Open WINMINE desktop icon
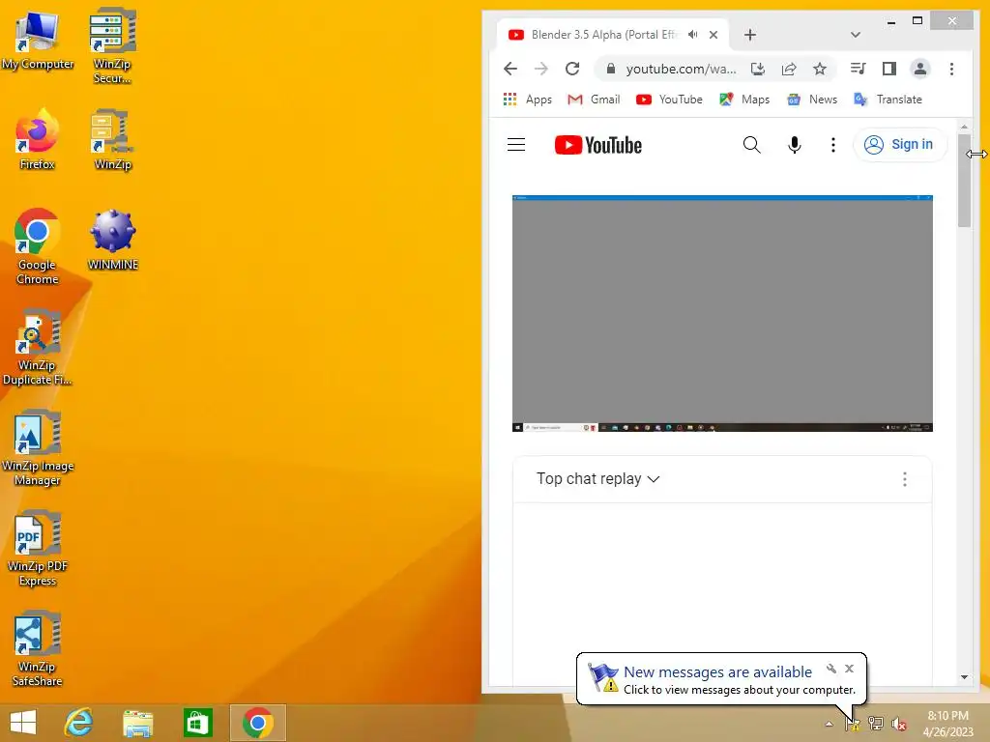 (x=112, y=240)
